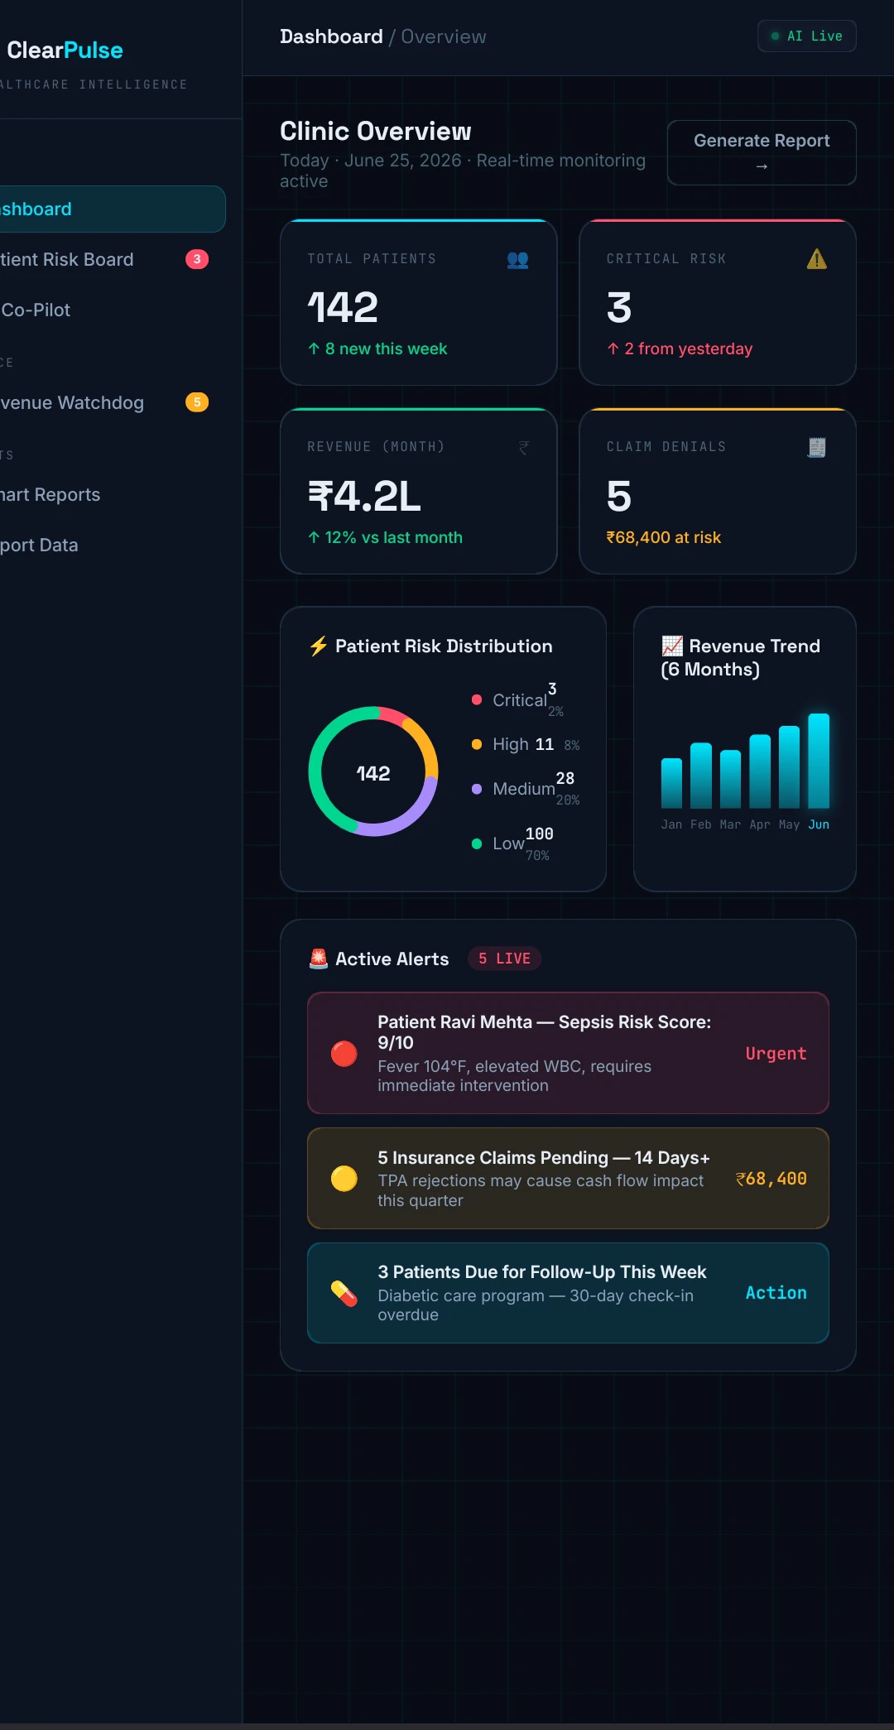This screenshot has height=1730, width=894.
Task: Click '8 new this week' text
Action: point(377,348)
